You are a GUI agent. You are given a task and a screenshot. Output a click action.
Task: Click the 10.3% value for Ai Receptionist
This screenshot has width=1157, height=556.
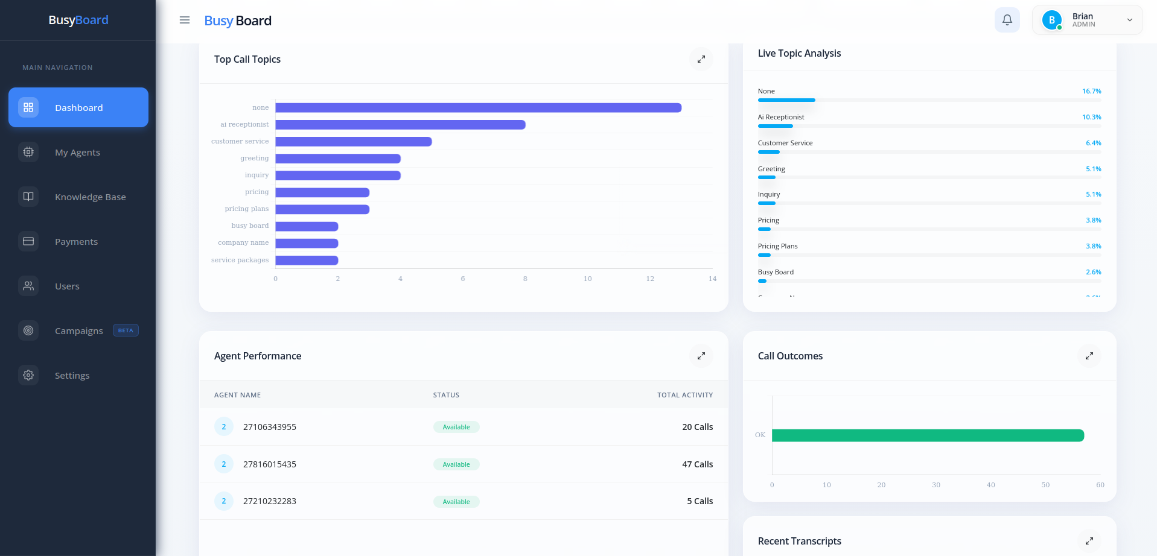coord(1092,117)
